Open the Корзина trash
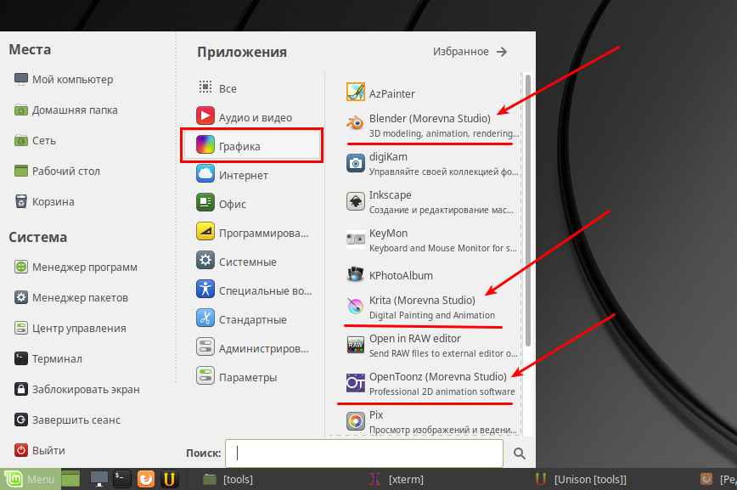The height and width of the screenshot is (490, 737). pos(44,201)
